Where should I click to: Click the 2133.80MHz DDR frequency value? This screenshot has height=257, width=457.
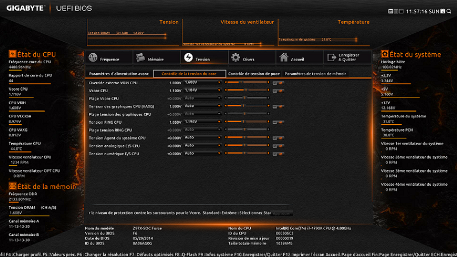tap(19, 199)
